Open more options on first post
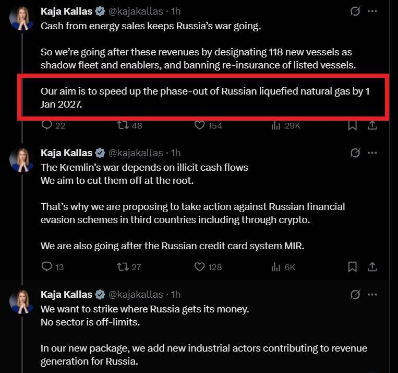Screen dimensions: 398x373 click(x=372, y=11)
